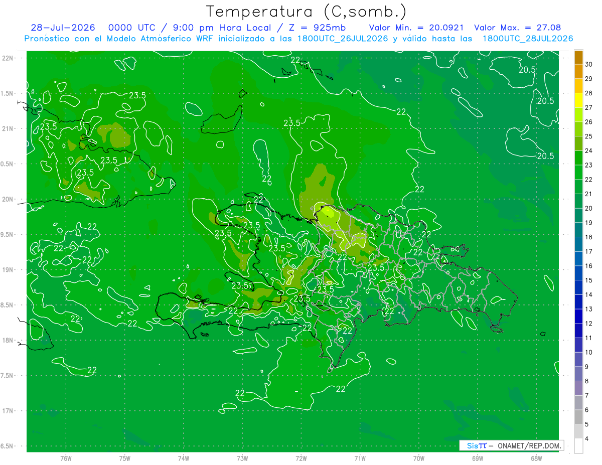Click the colorbar scale number "24"

[589, 150]
